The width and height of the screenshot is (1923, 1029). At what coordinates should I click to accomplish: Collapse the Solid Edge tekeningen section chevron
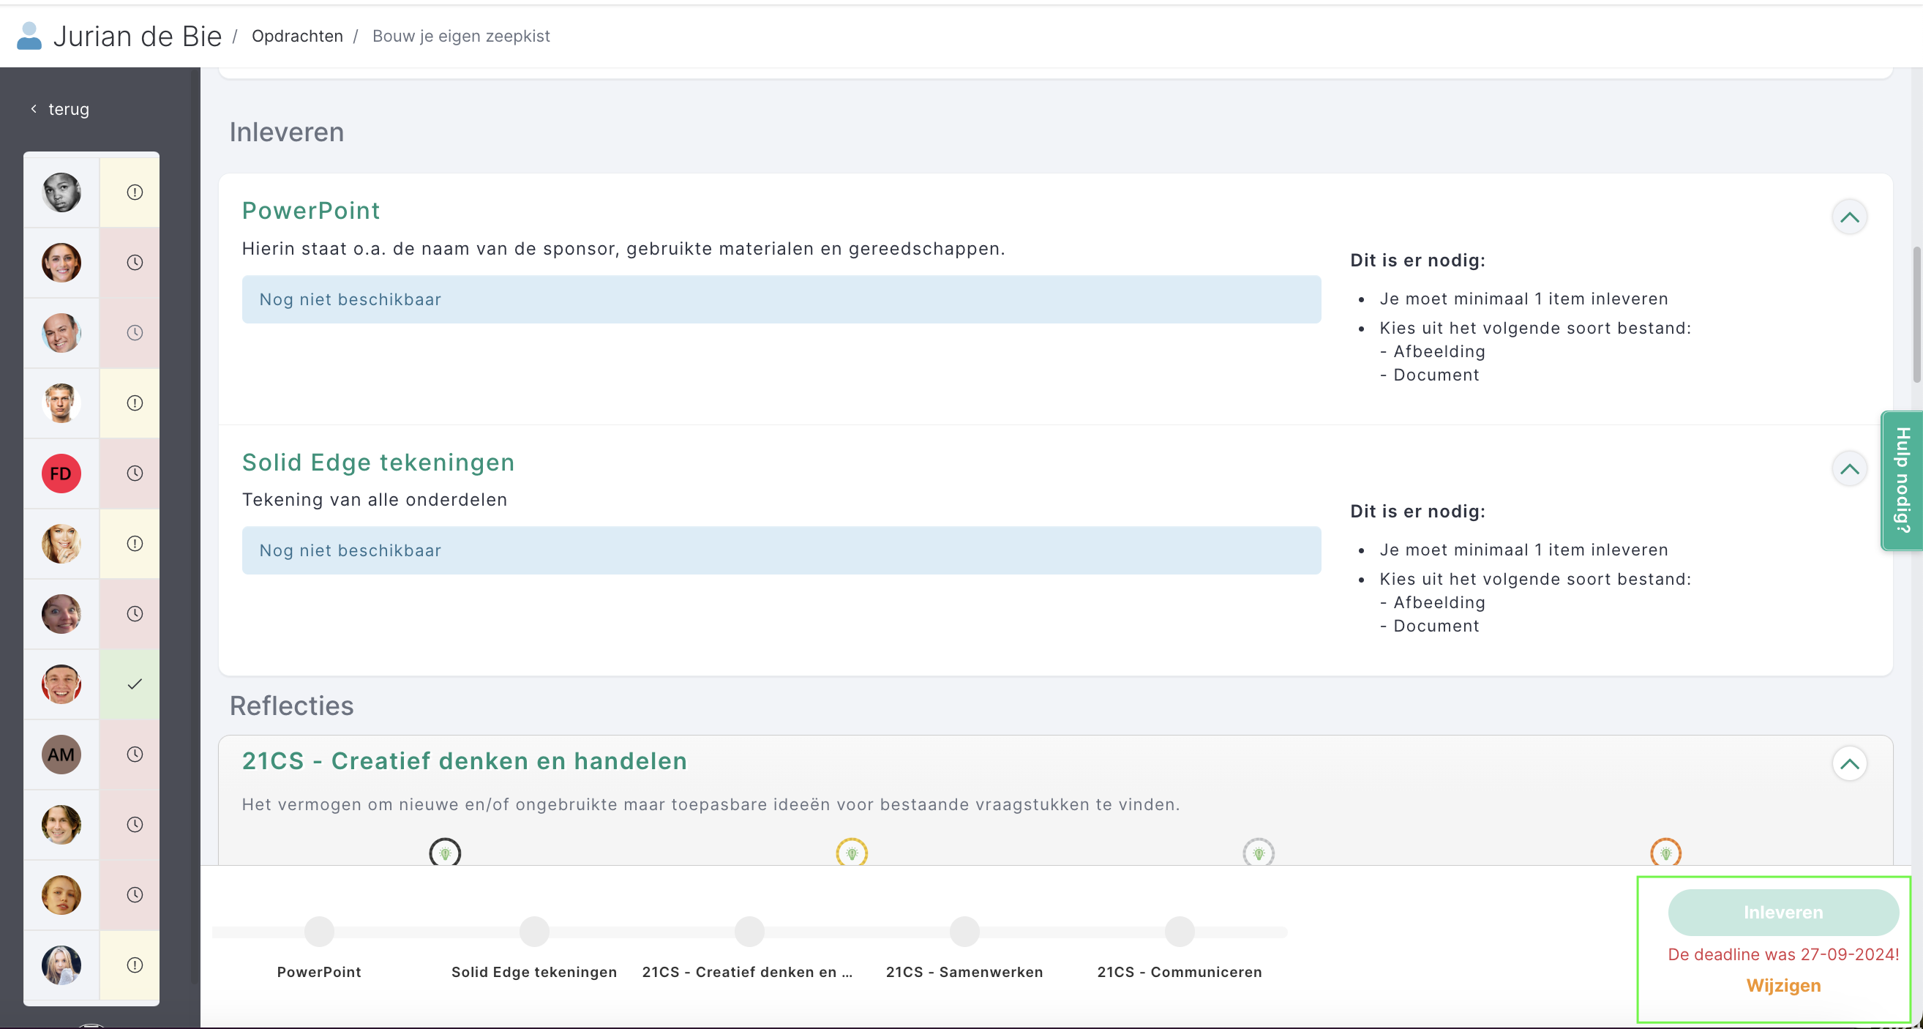1850,469
